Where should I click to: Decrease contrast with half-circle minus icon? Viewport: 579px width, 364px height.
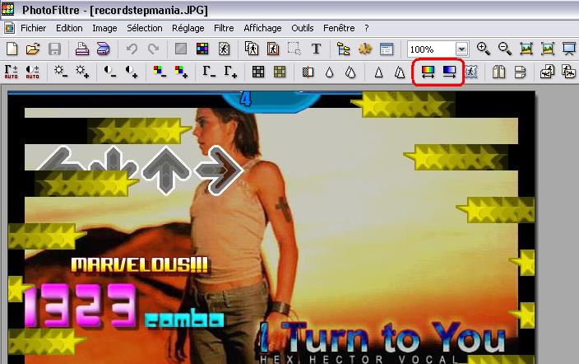tap(110, 72)
